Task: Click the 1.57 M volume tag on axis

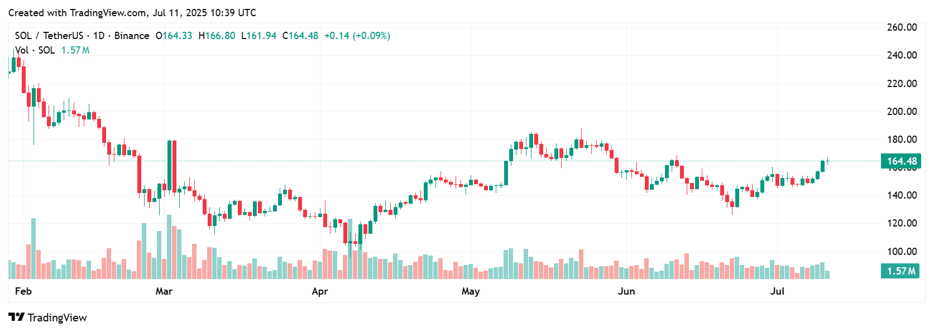Action: pyautogui.click(x=901, y=271)
